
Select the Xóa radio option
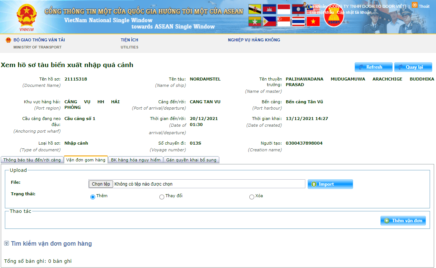pyautogui.click(x=252, y=197)
